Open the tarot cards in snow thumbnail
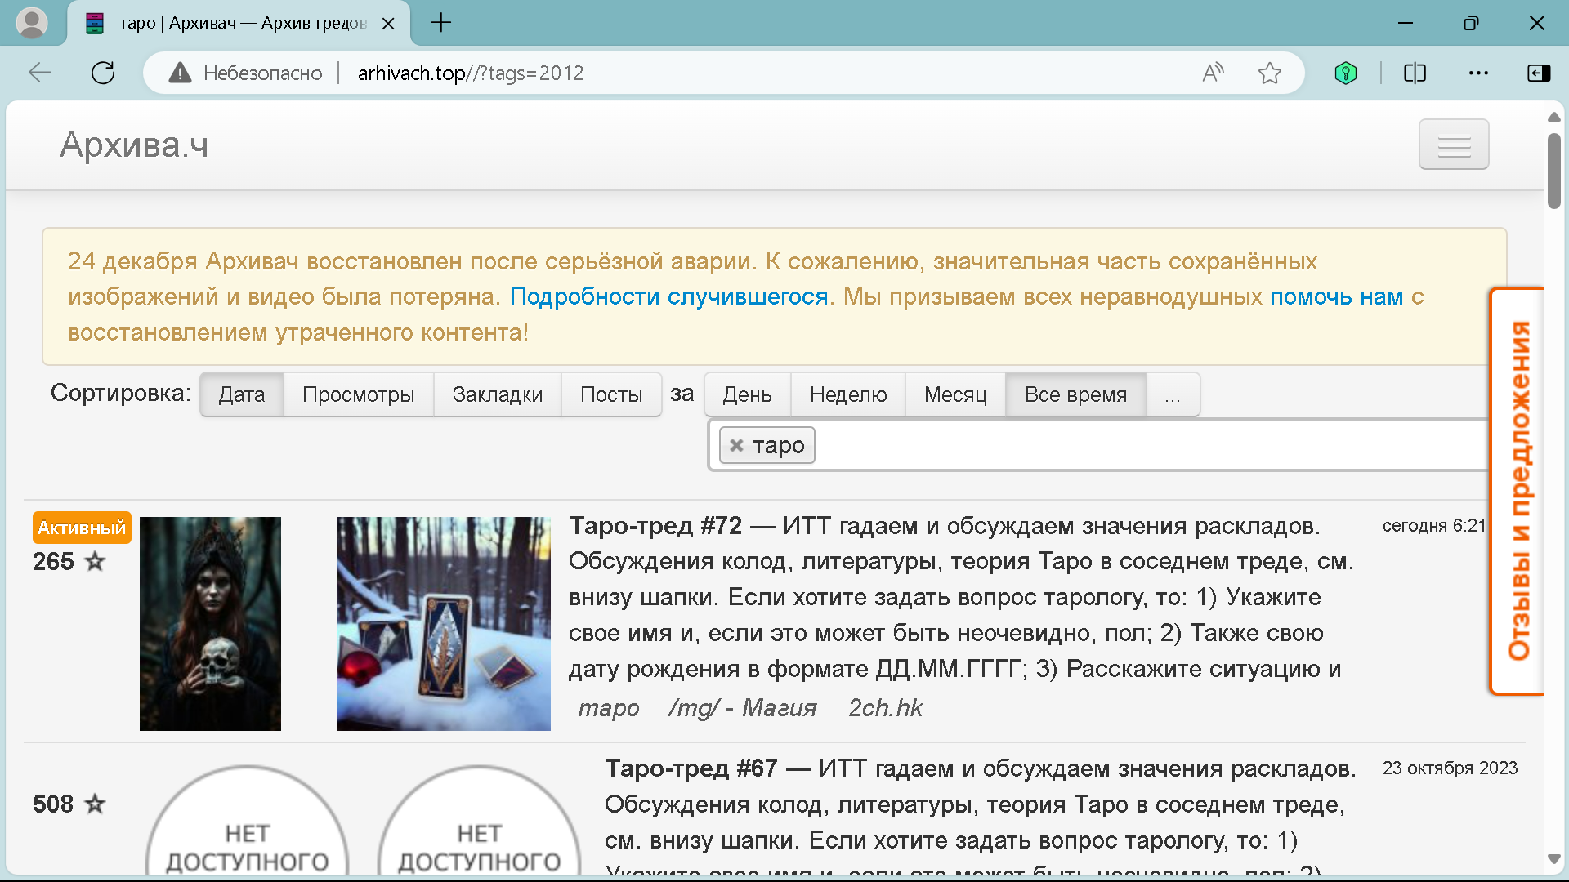Screen dimensions: 1569x882 444,623
